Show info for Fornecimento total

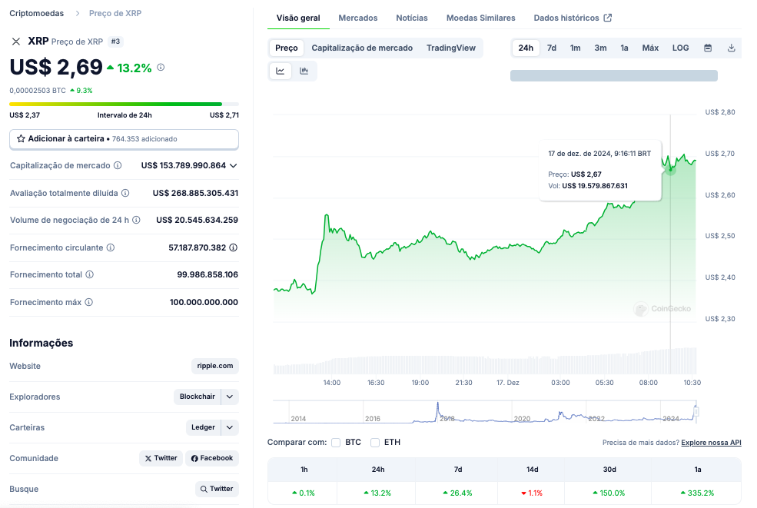(90, 275)
